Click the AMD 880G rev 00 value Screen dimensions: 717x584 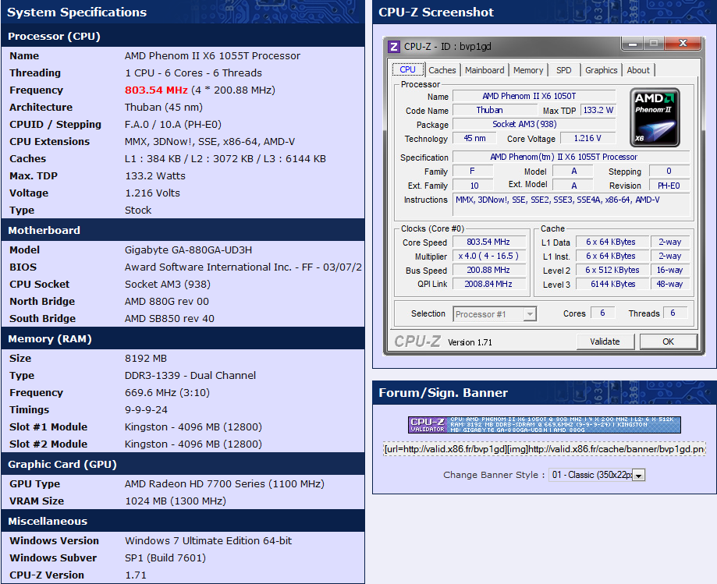pos(167,302)
